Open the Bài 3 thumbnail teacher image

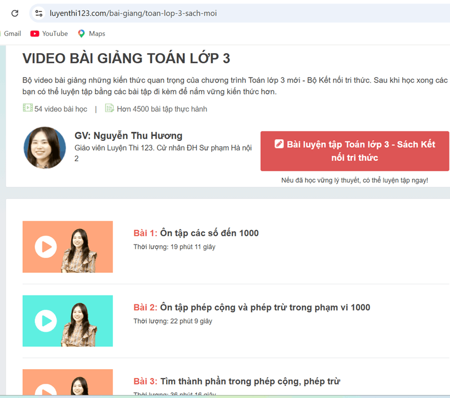[x=79, y=386]
